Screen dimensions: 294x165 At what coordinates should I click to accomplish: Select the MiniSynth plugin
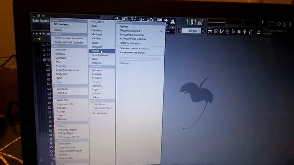[97, 35]
